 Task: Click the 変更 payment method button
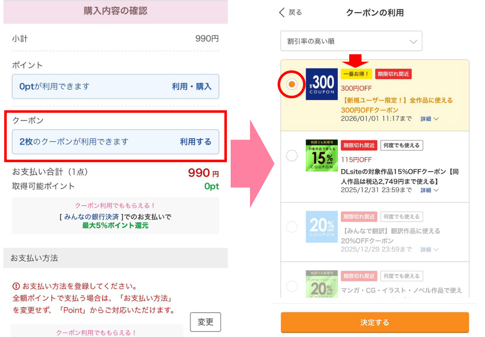pos(205,322)
